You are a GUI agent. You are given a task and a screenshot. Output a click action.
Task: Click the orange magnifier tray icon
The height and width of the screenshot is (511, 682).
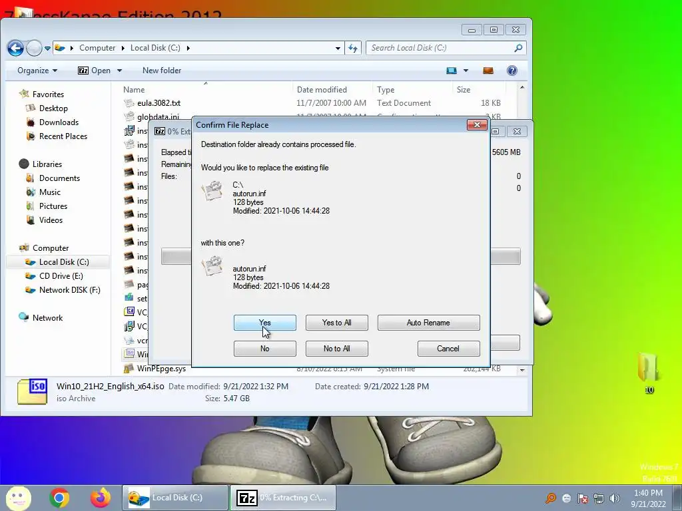pos(551,498)
